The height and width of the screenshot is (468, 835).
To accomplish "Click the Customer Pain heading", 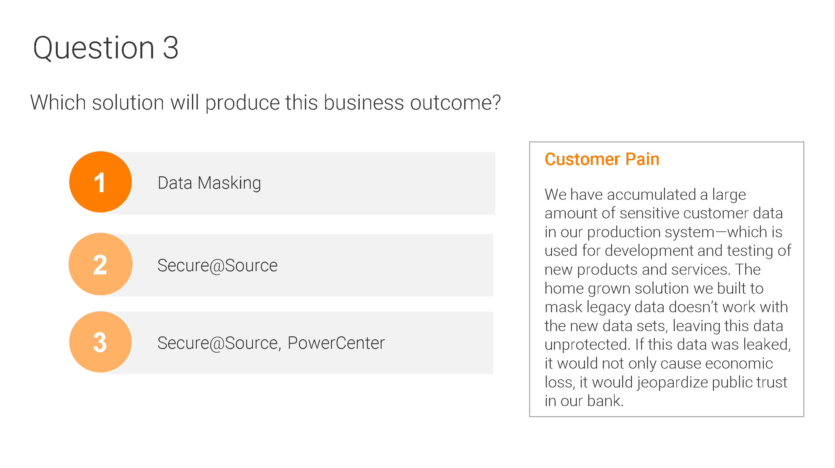I will pyautogui.click(x=602, y=159).
